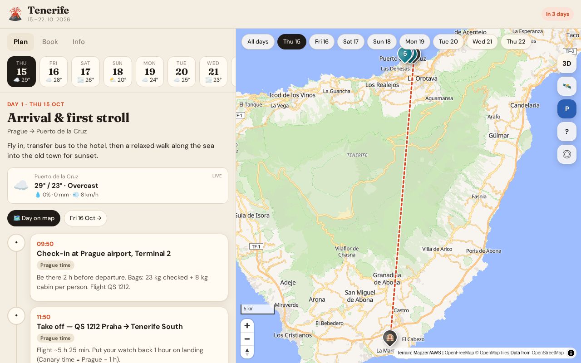Reset map bearing with the compass button
581x363 pixels.
coord(247,352)
